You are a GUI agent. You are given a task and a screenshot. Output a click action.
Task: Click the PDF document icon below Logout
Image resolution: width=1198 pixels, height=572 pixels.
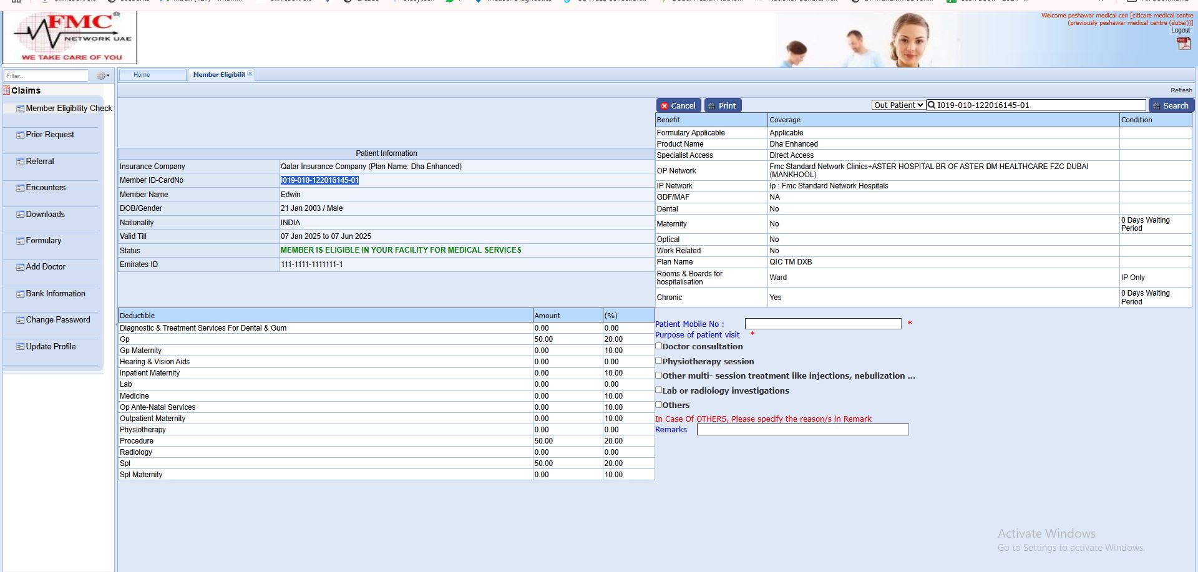pyautogui.click(x=1183, y=43)
